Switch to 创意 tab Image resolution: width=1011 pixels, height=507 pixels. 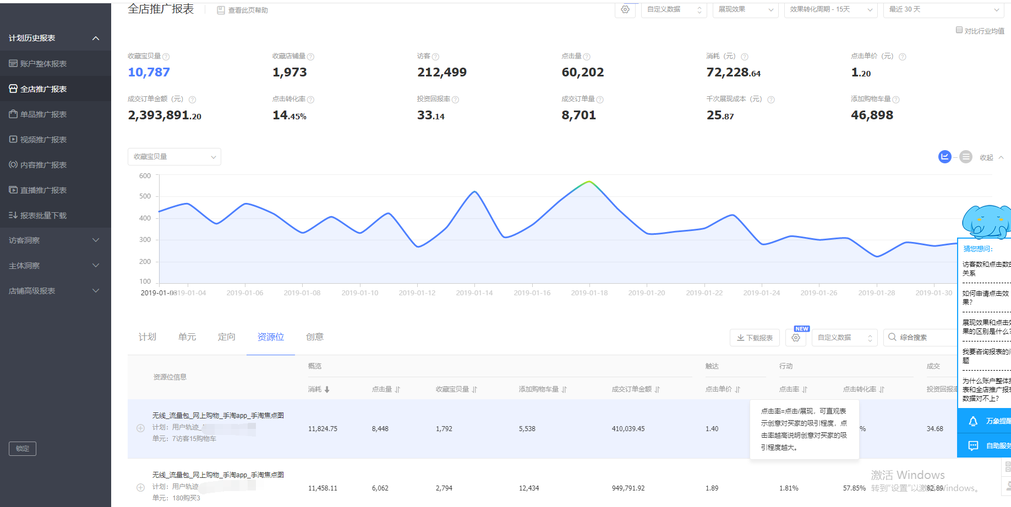(315, 337)
